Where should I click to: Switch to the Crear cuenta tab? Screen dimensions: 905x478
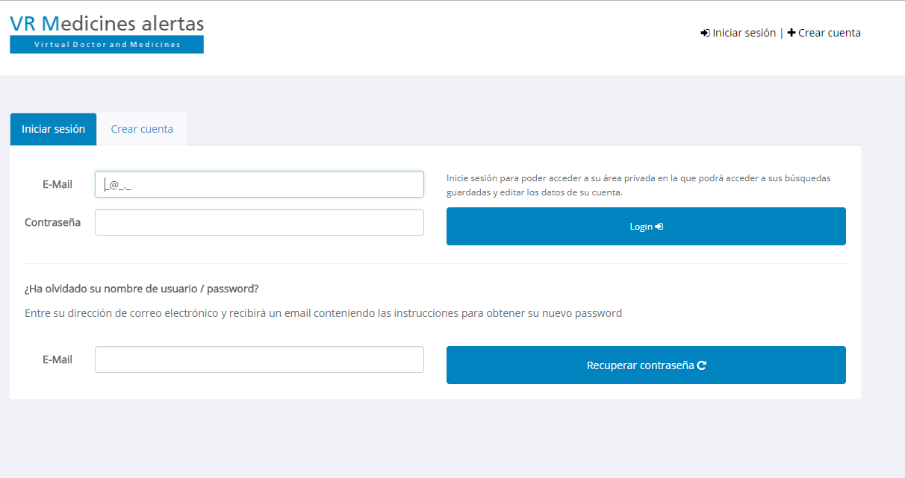pyautogui.click(x=142, y=129)
